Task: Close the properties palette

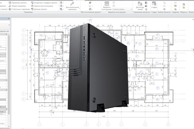Action: click(x=9, y=18)
